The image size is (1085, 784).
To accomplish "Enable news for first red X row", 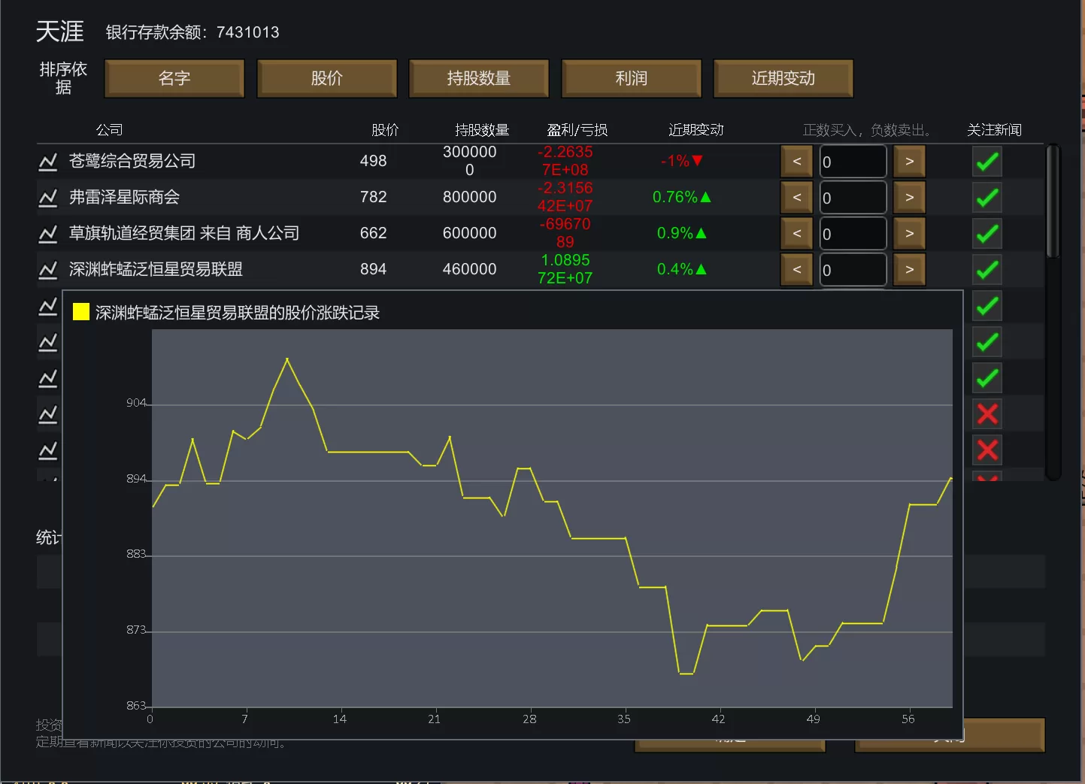I will [987, 414].
